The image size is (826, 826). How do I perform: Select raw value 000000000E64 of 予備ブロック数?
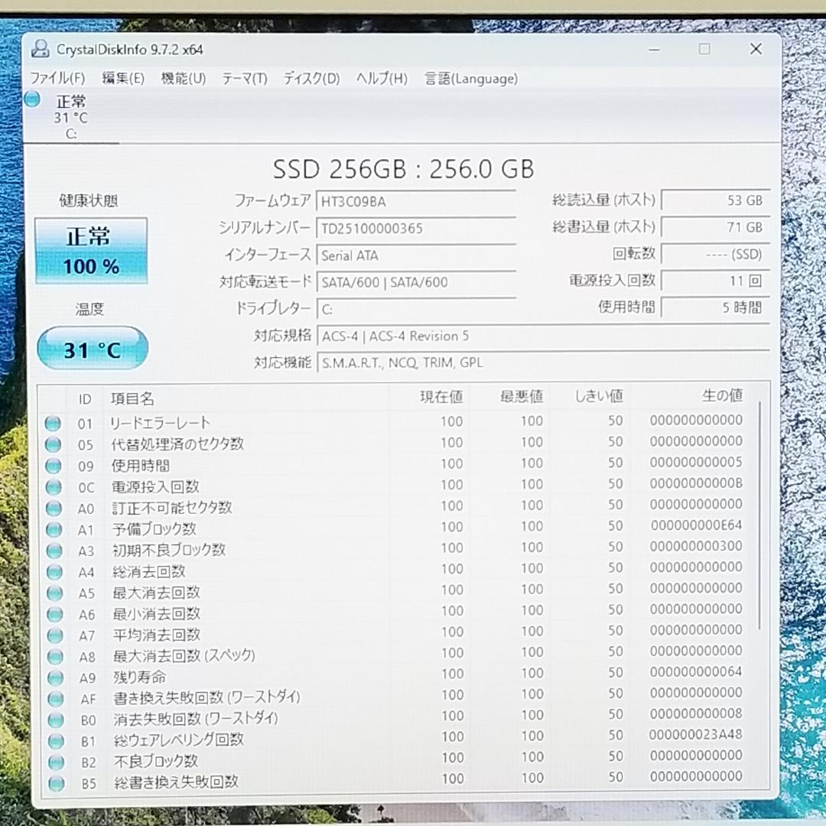696,525
